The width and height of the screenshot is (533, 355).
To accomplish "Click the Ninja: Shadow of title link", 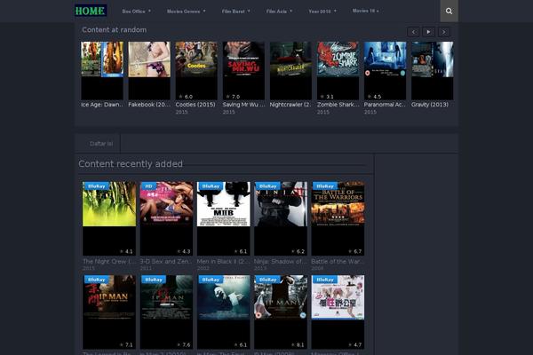I will 281,261.
